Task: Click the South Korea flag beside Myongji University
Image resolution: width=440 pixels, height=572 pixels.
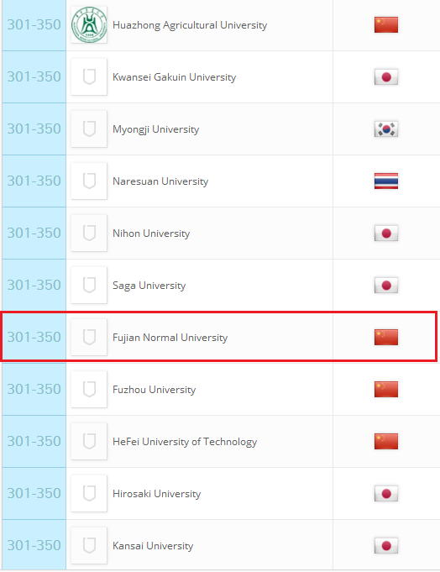Action: (386, 129)
